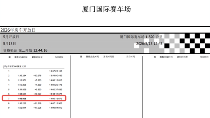Click the lap 5 time 1:11.858

click(22, 89)
